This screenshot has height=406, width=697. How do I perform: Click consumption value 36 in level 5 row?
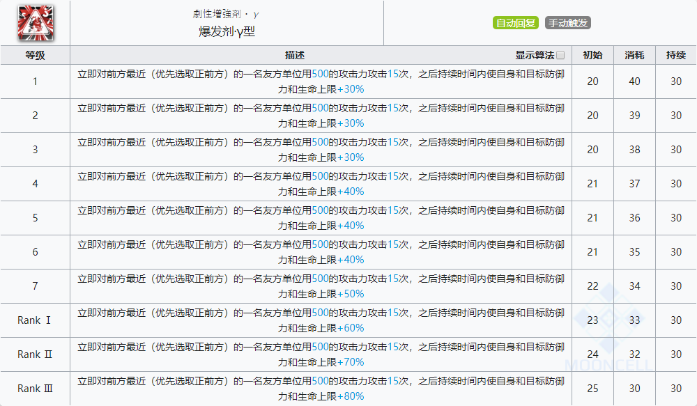[x=634, y=218]
